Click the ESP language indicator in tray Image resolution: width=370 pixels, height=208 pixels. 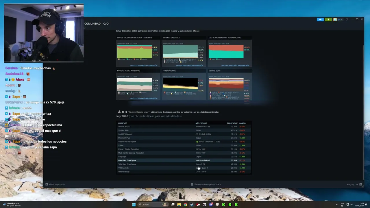[342, 205]
